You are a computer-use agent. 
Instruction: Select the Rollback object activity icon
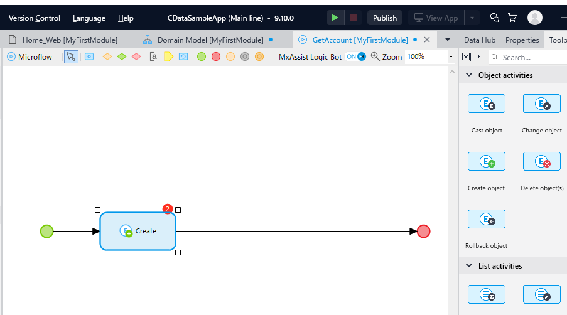[487, 219]
